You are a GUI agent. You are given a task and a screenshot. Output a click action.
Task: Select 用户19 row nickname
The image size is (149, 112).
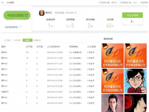coord(4,58)
